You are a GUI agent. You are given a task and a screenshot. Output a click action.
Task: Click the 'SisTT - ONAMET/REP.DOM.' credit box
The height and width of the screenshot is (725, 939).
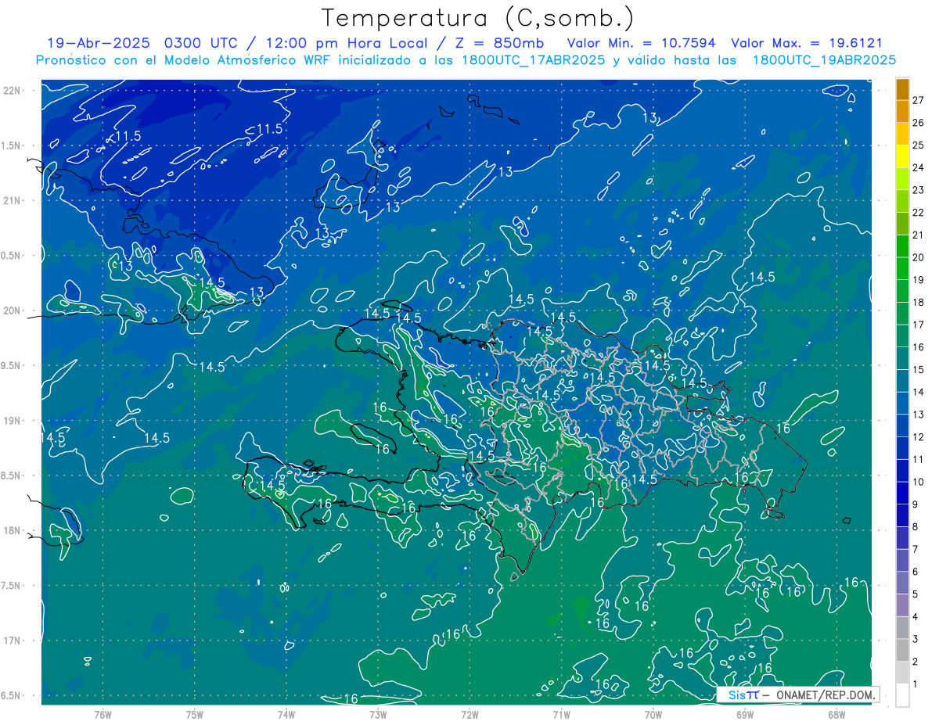tap(797, 694)
